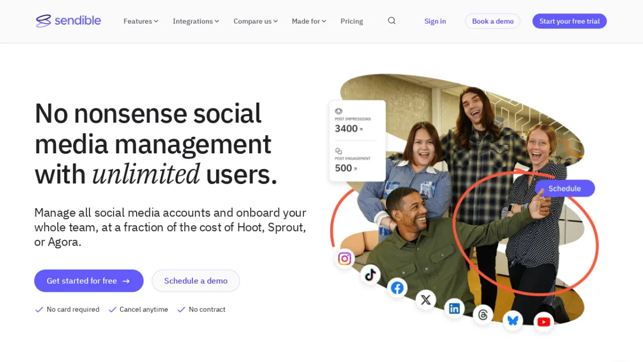Click the TikTok icon
The image size is (643, 362).
370,275
